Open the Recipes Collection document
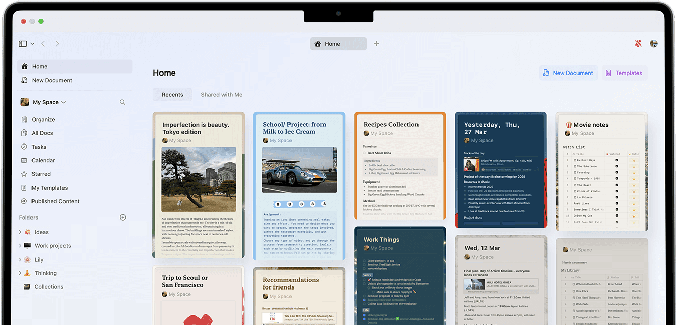This screenshot has width=676, height=325. click(x=400, y=166)
